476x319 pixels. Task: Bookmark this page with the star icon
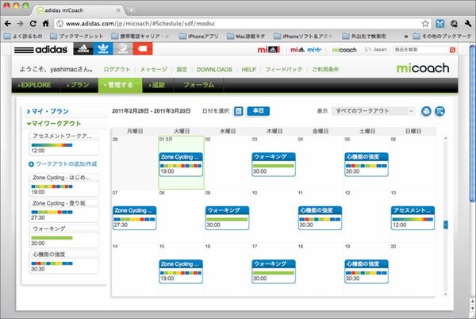point(425,24)
